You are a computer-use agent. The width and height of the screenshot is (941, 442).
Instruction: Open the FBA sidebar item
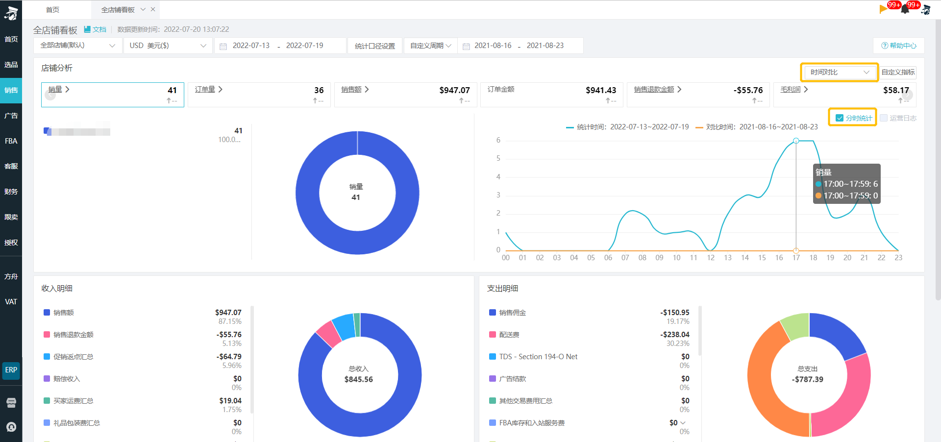[x=11, y=141]
